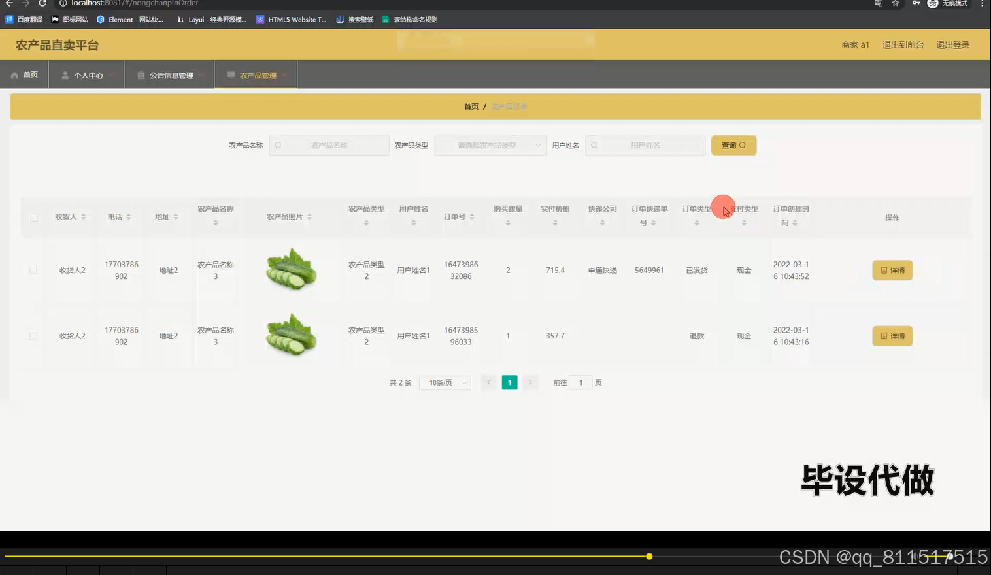This screenshot has width=991, height=575.
Task: Open 公告信息管理 navigation item
Action: coord(169,75)
